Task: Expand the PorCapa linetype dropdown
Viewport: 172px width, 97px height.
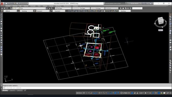Action: pyautogui.click(x=89, y=8)
